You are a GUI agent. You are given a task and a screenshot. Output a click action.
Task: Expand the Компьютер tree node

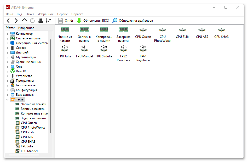pos(7,34)
